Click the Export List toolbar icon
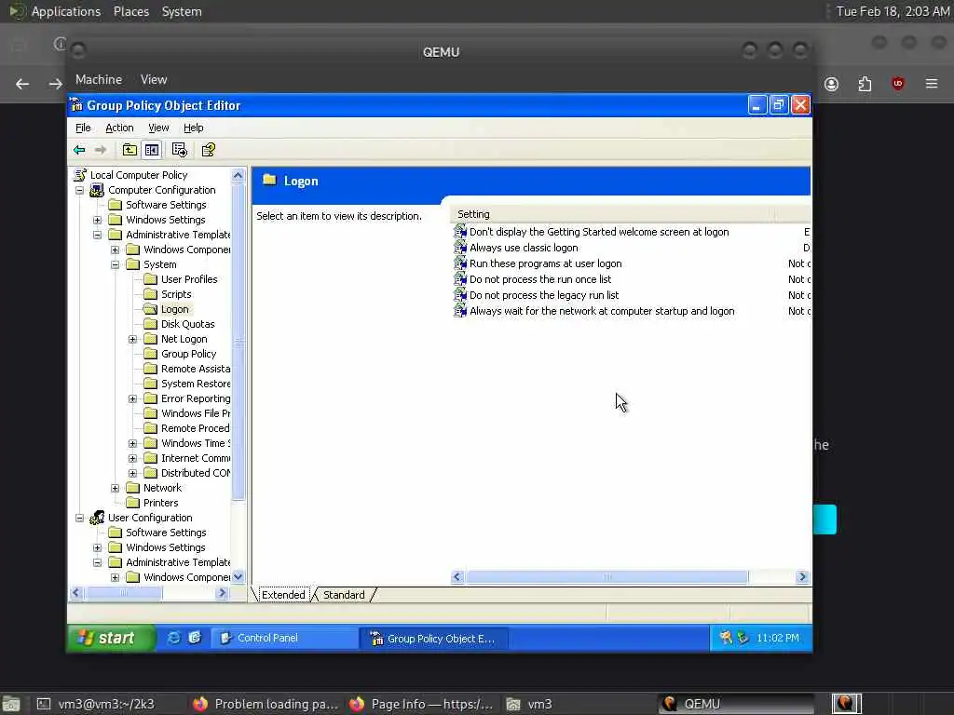The image size is (954, 715). click(180, 150)
